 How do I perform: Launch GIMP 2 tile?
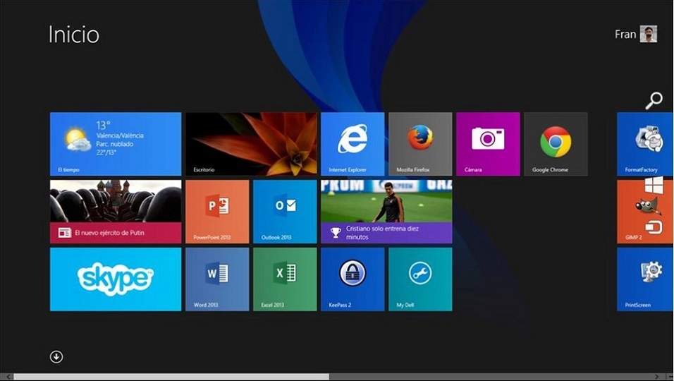pos(645,212)
